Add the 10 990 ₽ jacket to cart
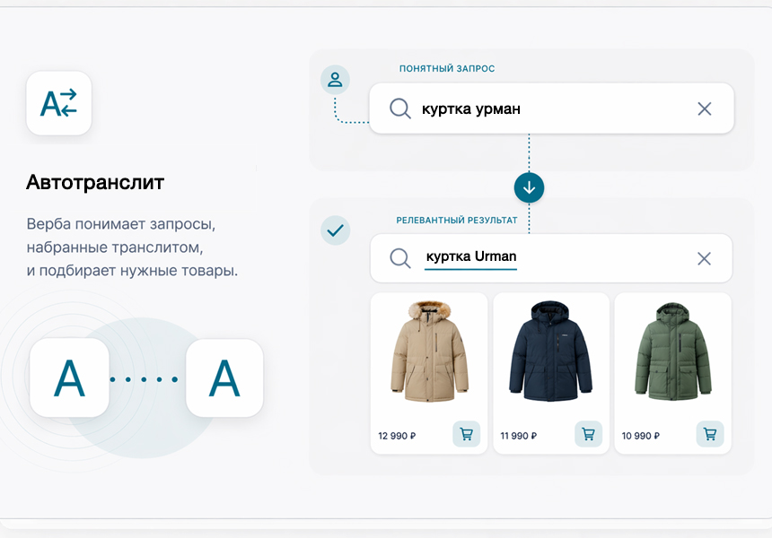 pyautogui.click(x=709, y=434)
